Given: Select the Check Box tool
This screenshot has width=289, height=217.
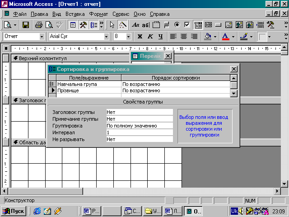Looking at the screenshot, I should click(x=187, y=25).
